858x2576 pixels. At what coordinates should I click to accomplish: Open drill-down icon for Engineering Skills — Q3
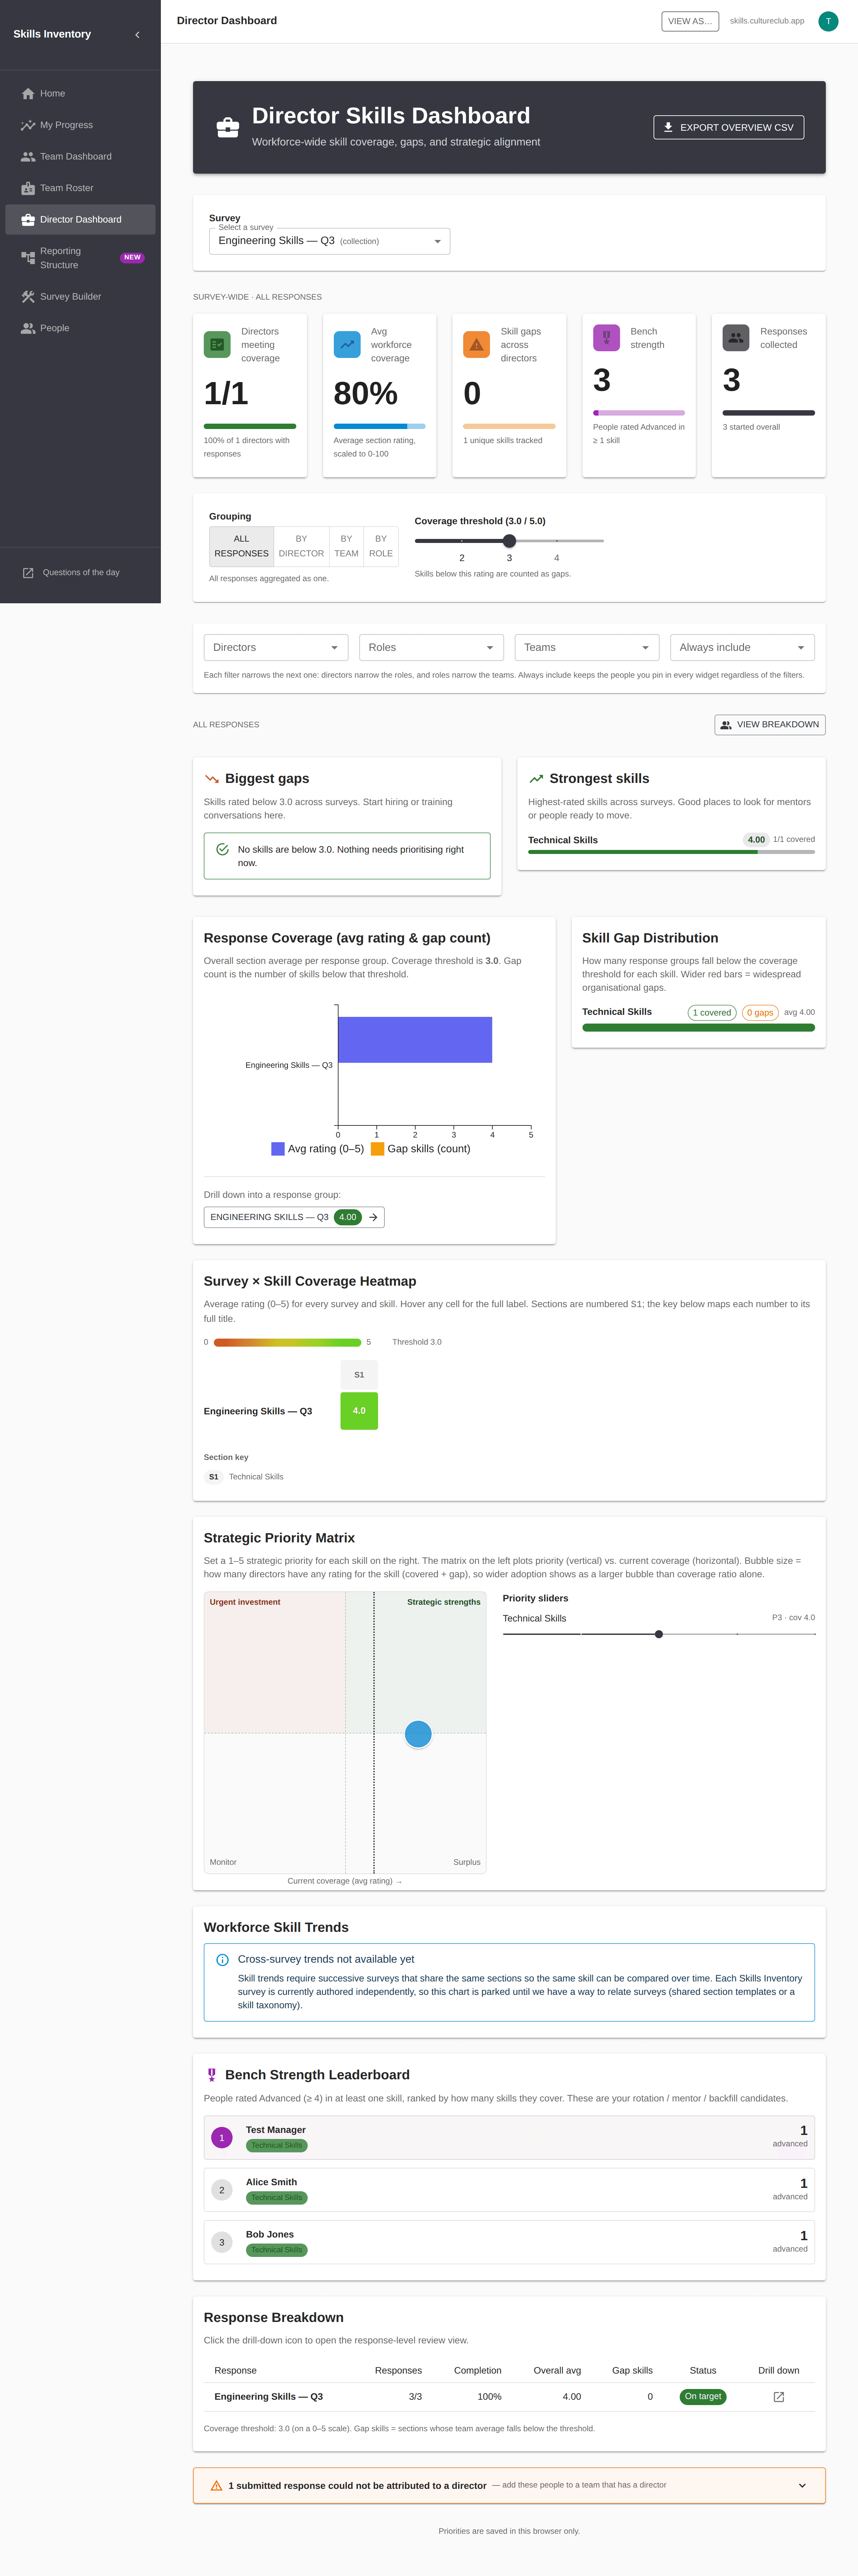[x=779, y=2397]
